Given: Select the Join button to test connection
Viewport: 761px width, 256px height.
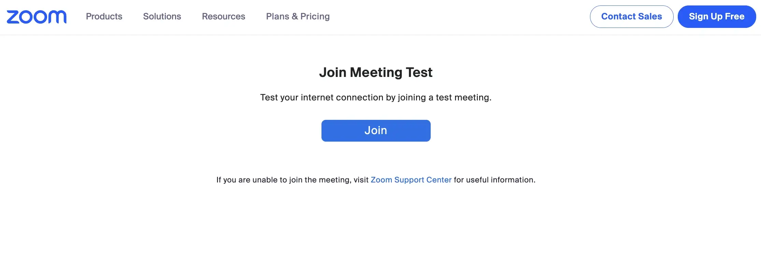Looking at the screenshot, I should 376,130.
